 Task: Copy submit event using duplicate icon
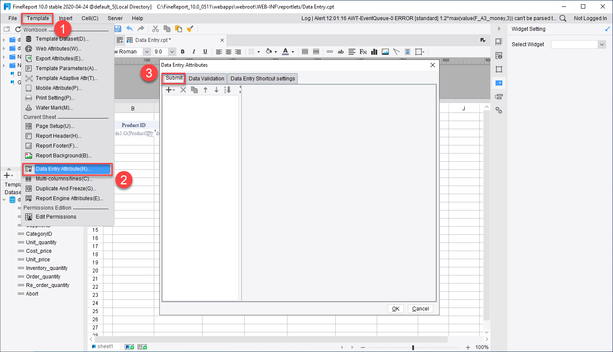coord(194,89)
